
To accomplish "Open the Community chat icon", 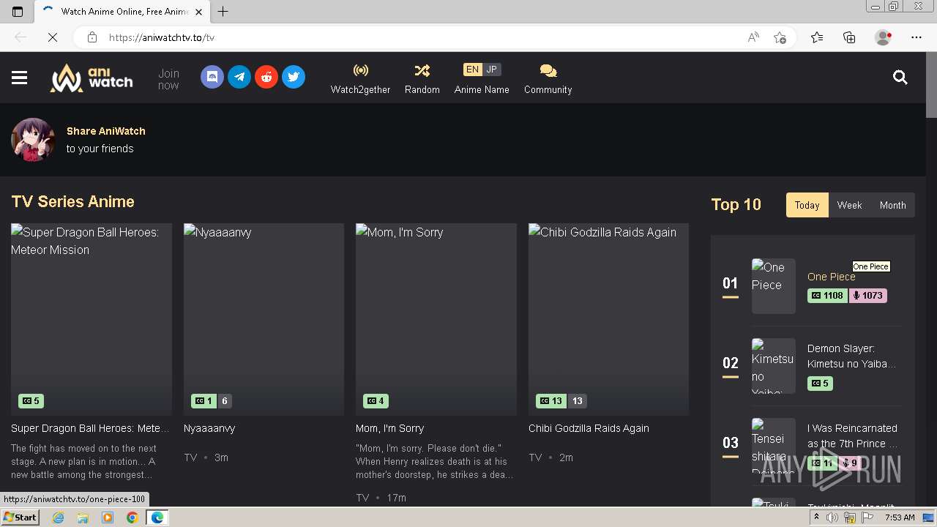I will [x=548, y=71].
